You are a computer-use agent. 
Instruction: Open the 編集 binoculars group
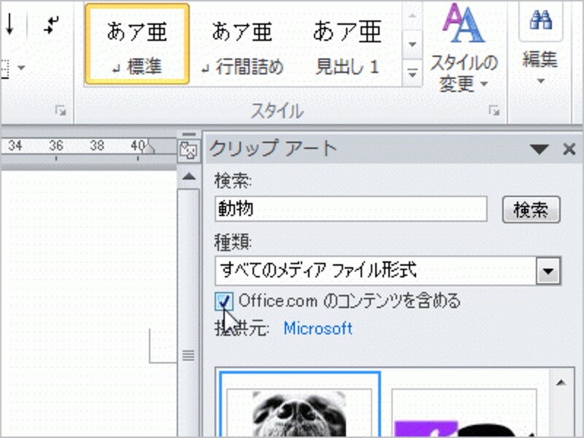click(540, 45)
